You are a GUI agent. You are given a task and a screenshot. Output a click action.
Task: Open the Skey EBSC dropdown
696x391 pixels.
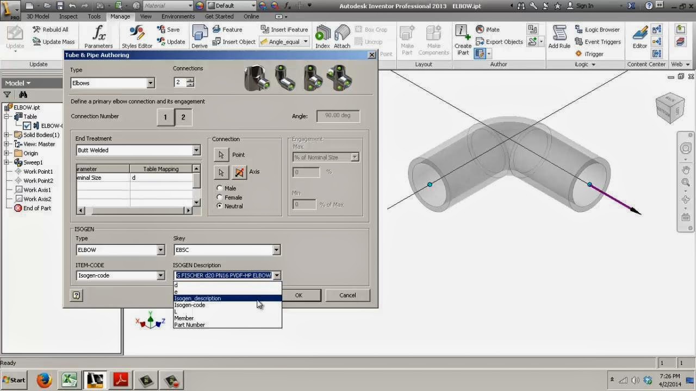tap(276, 250)
